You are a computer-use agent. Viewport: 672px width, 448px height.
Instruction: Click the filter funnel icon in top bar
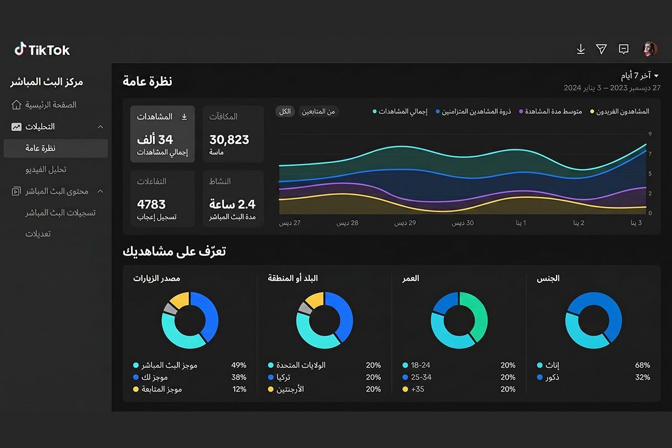601,49
